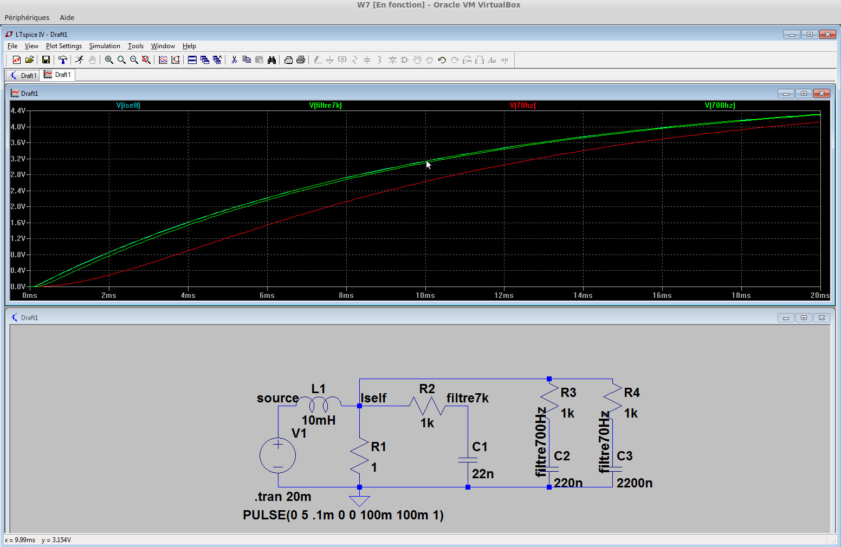Screen dimensions: 841x547
Task: Switch to the Draft1 schematic tab
Action: (23, 75)
